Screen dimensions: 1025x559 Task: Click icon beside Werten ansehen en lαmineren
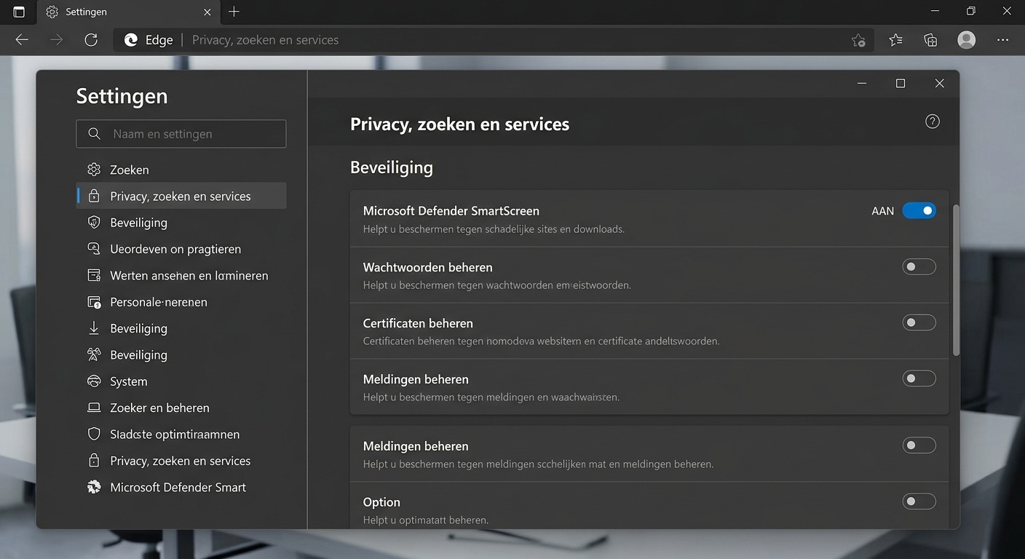click(x=94, y=275)
